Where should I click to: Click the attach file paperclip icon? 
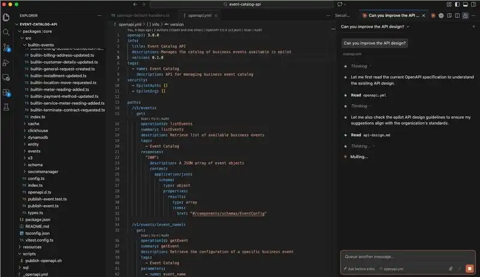click(451, 269)
